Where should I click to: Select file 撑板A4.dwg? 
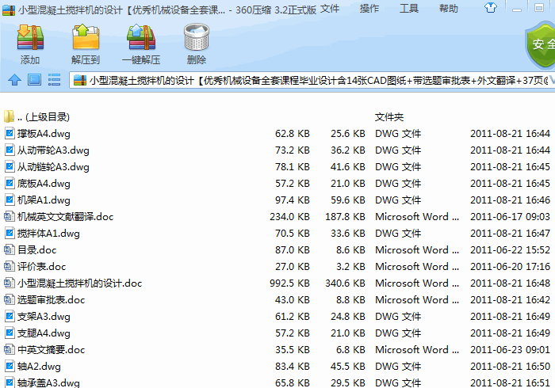[x=44, y=134]
